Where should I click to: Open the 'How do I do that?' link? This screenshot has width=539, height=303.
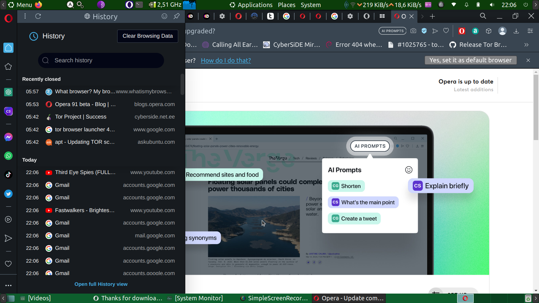pyautogui.click(x=226, y=61)
